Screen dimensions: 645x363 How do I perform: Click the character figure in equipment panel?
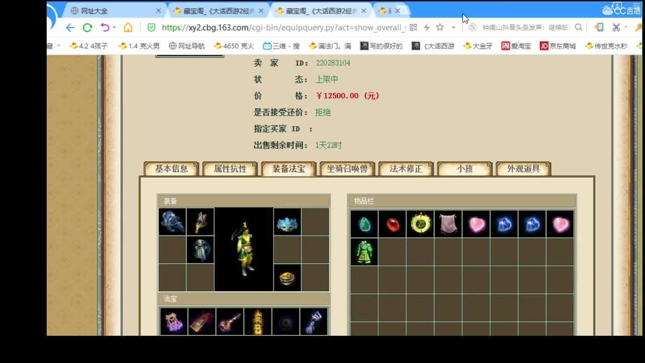coord(244,250)
